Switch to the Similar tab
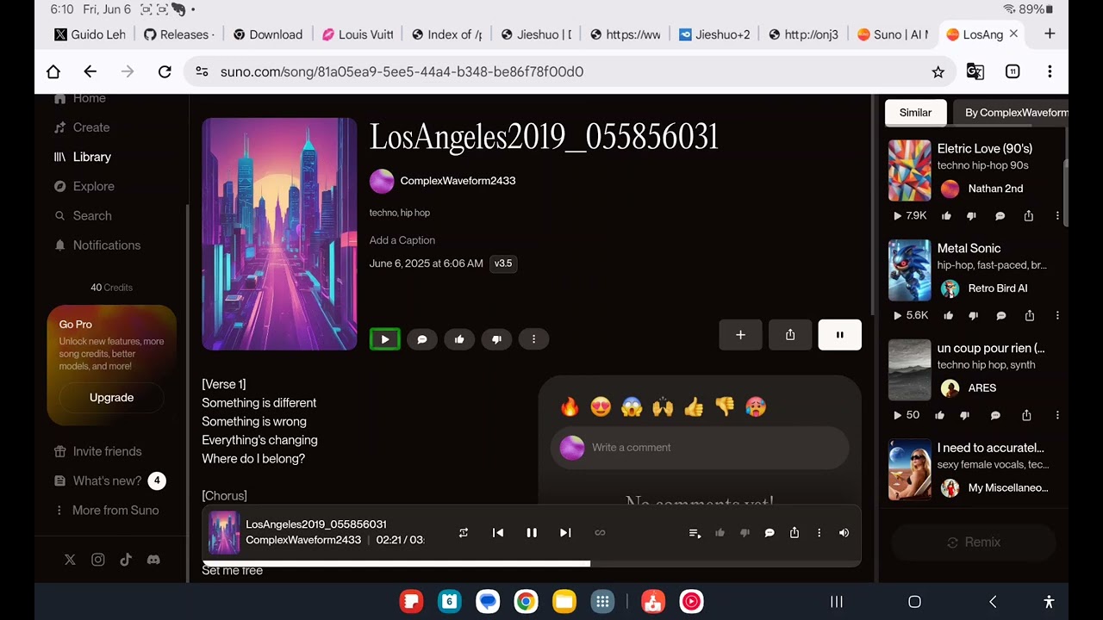Image resolution: width=1103 pixels, height=620 pixels. point(915,113)
